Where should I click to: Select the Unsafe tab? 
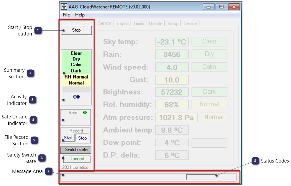[x=156, y=23]
